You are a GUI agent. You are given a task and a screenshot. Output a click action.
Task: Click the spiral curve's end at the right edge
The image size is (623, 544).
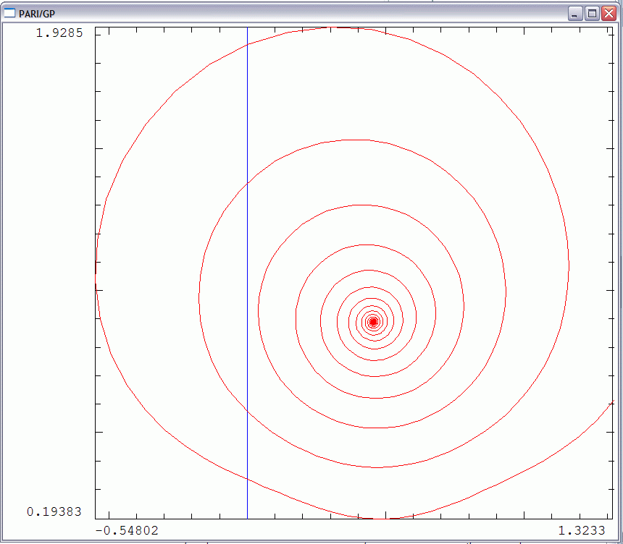tap(612, 403)
